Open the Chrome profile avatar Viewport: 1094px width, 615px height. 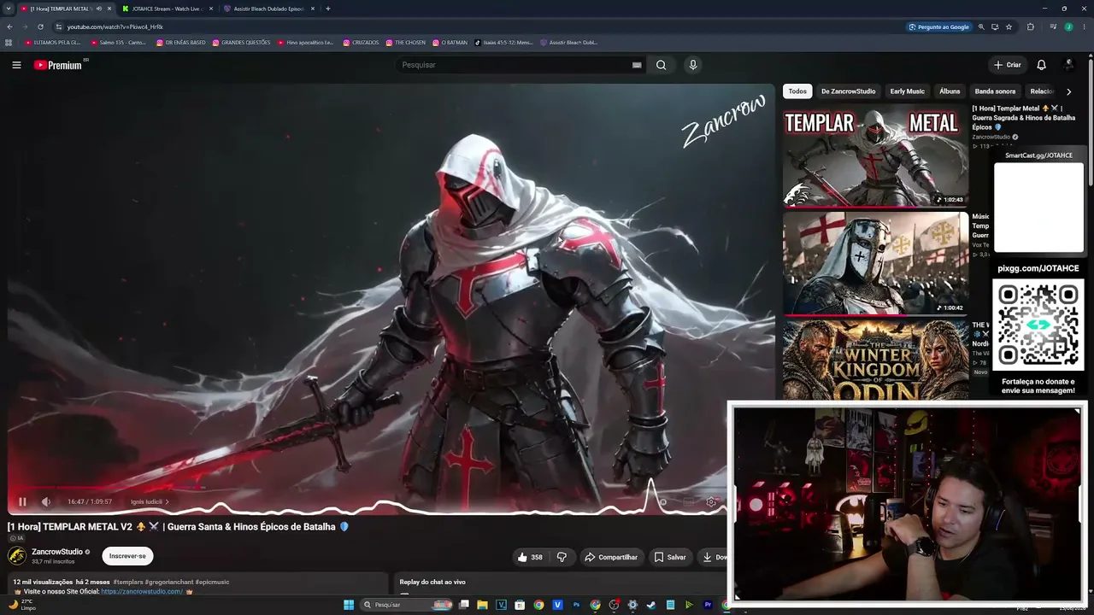(x=1068, y=26)
